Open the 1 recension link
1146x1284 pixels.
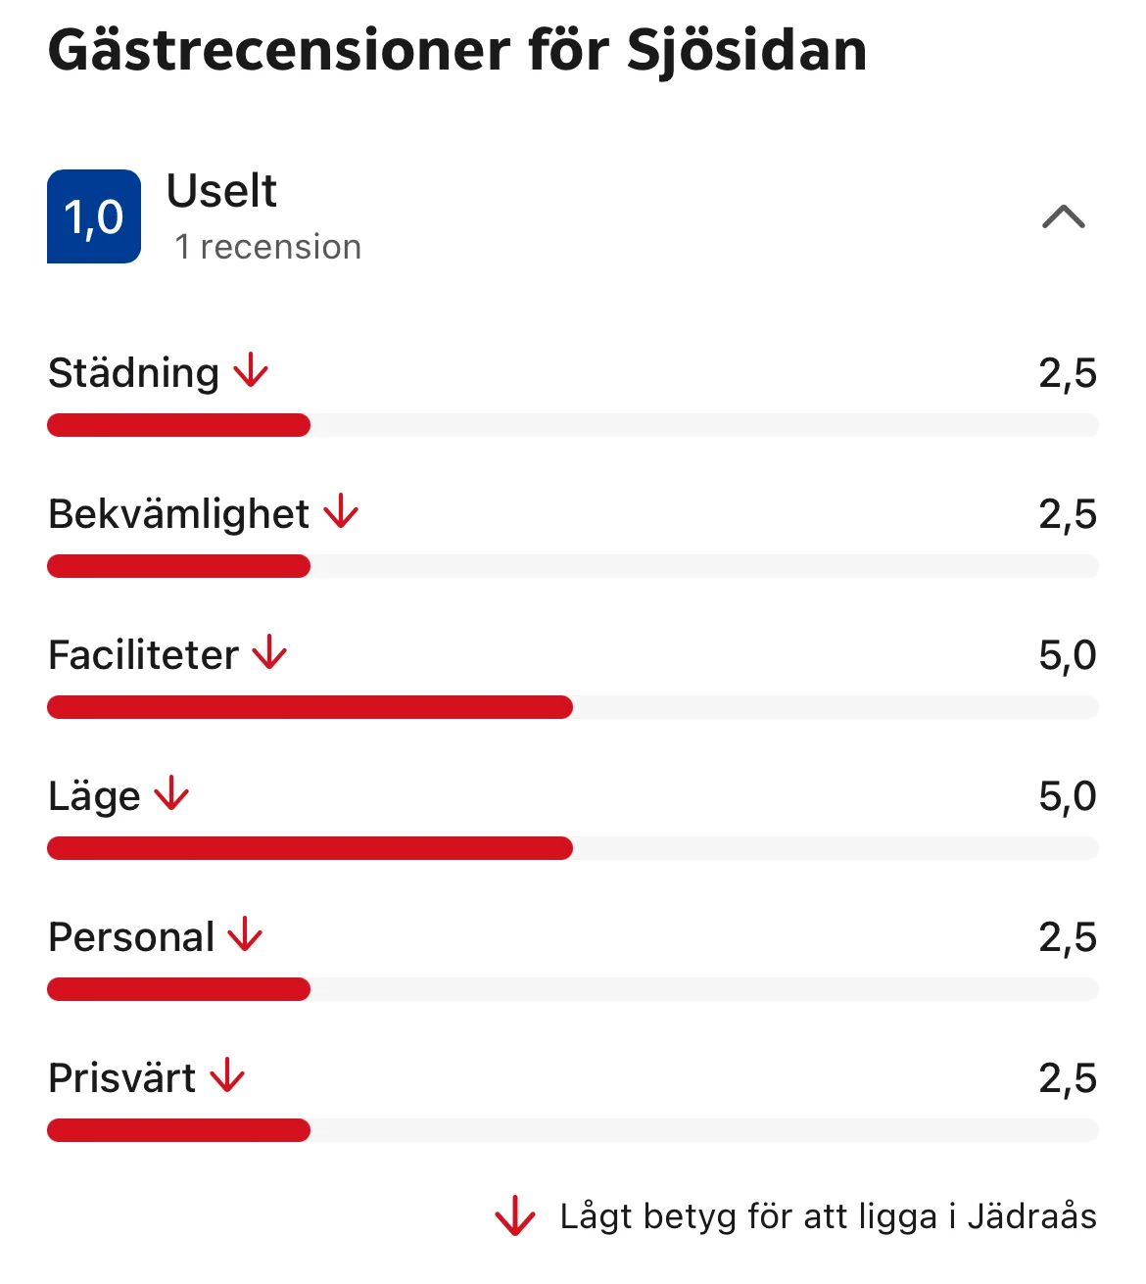click(267, 247)
